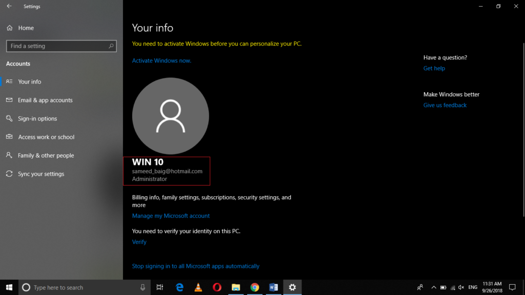The height and width of the screenshot is (295, 525).
Task: Open File Explorer from the taskbar
Action: pos(236,287)
